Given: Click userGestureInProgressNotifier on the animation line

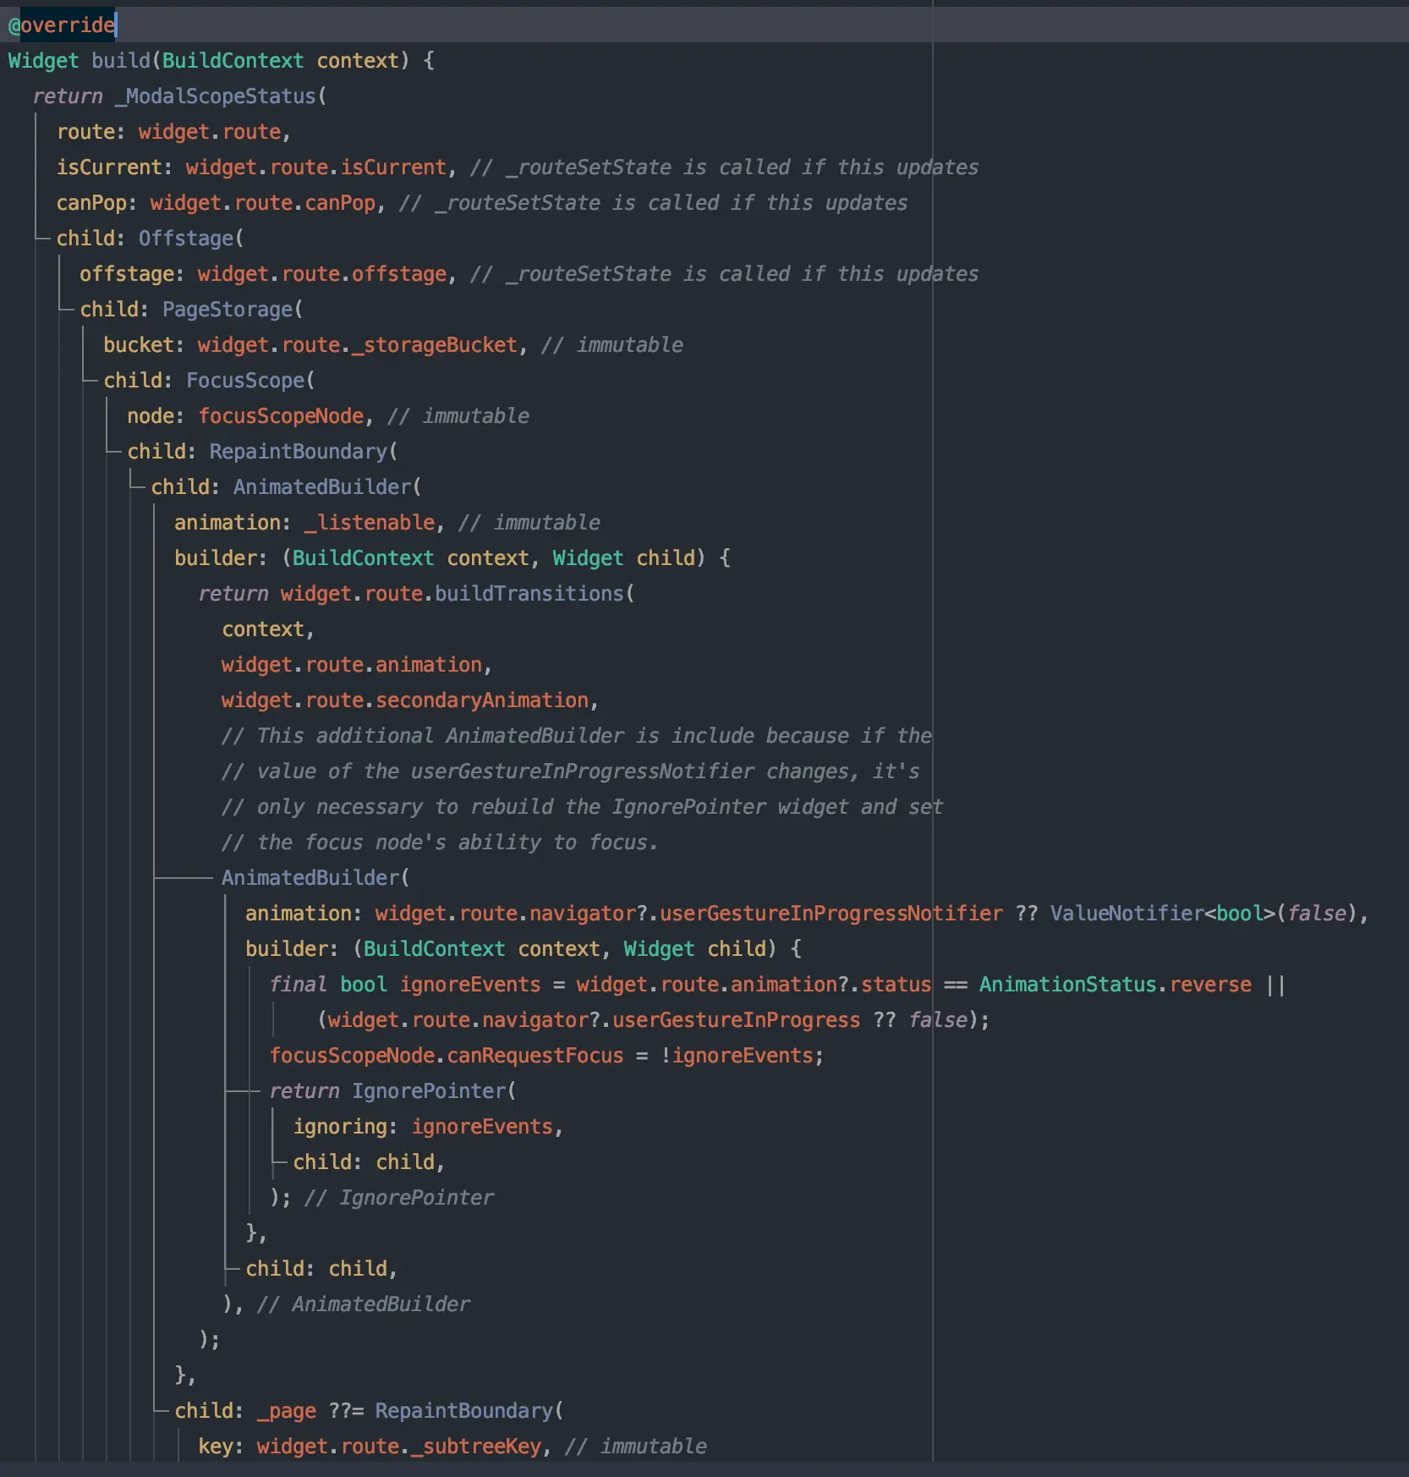Looking at the screenshot, I should (x=831, y=914).
